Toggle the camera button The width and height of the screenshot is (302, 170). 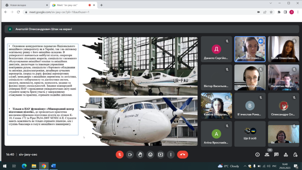tap(130, 154)
